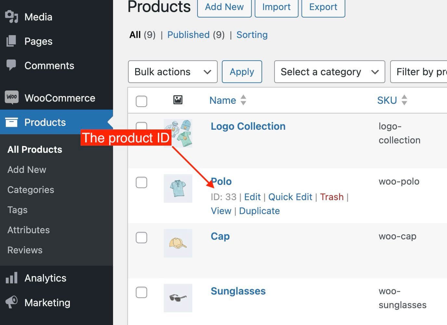The image size is (447, 325).
Task: Click View under the Polo product
Action: pyautogui.click(x=221, y=211)
